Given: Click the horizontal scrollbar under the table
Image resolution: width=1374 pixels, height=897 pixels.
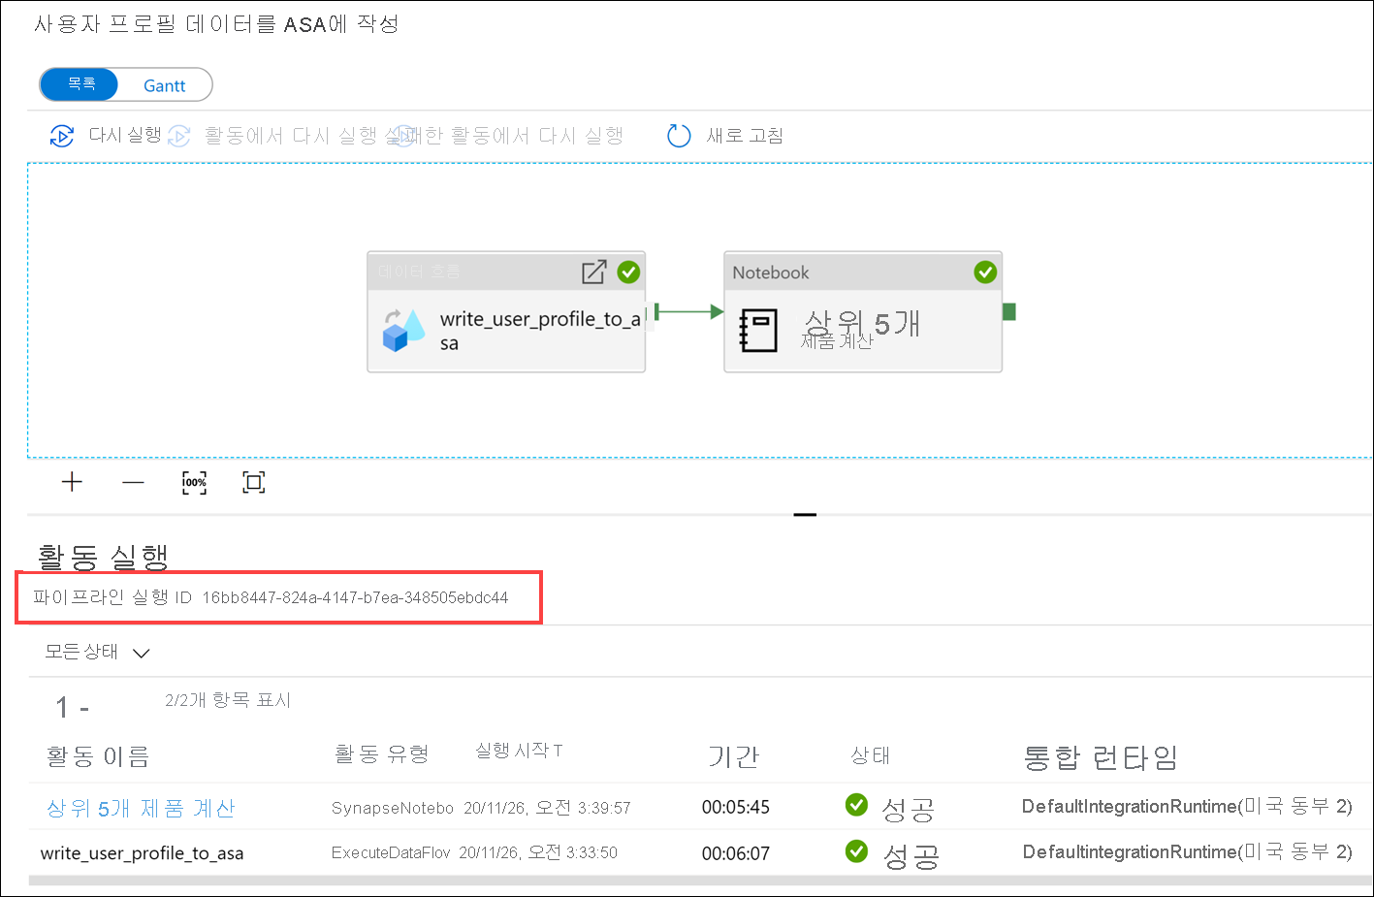Looking at the screenshot, I should point(698,881).
